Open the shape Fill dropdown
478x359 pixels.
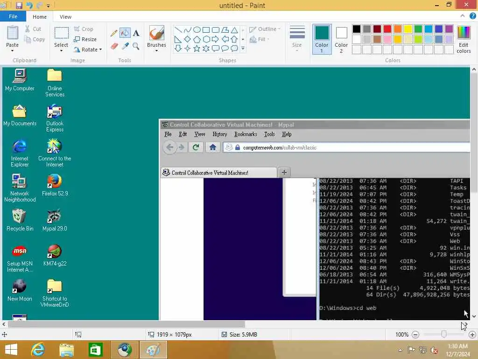pyautogui.click(x=260, y=39)
